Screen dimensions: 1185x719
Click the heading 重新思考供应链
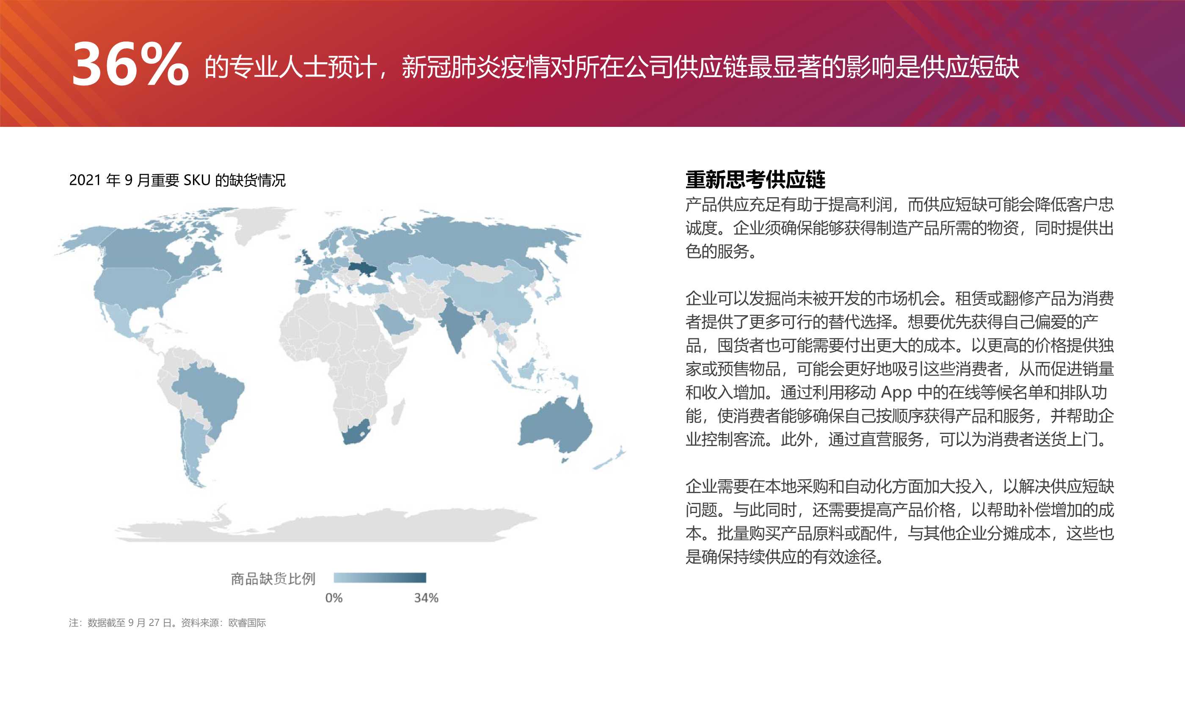[x=755, y=180]
